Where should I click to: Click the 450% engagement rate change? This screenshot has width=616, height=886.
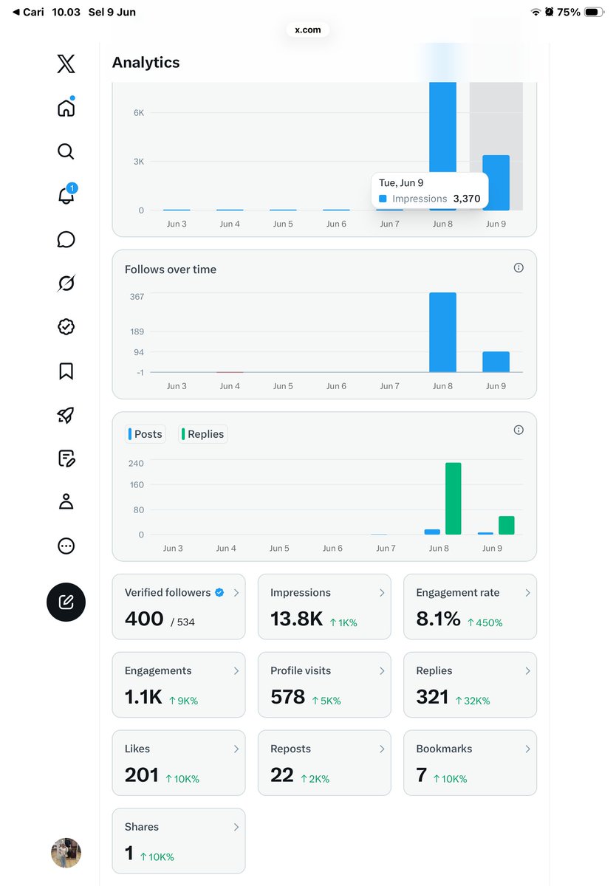tap(485, 622)
